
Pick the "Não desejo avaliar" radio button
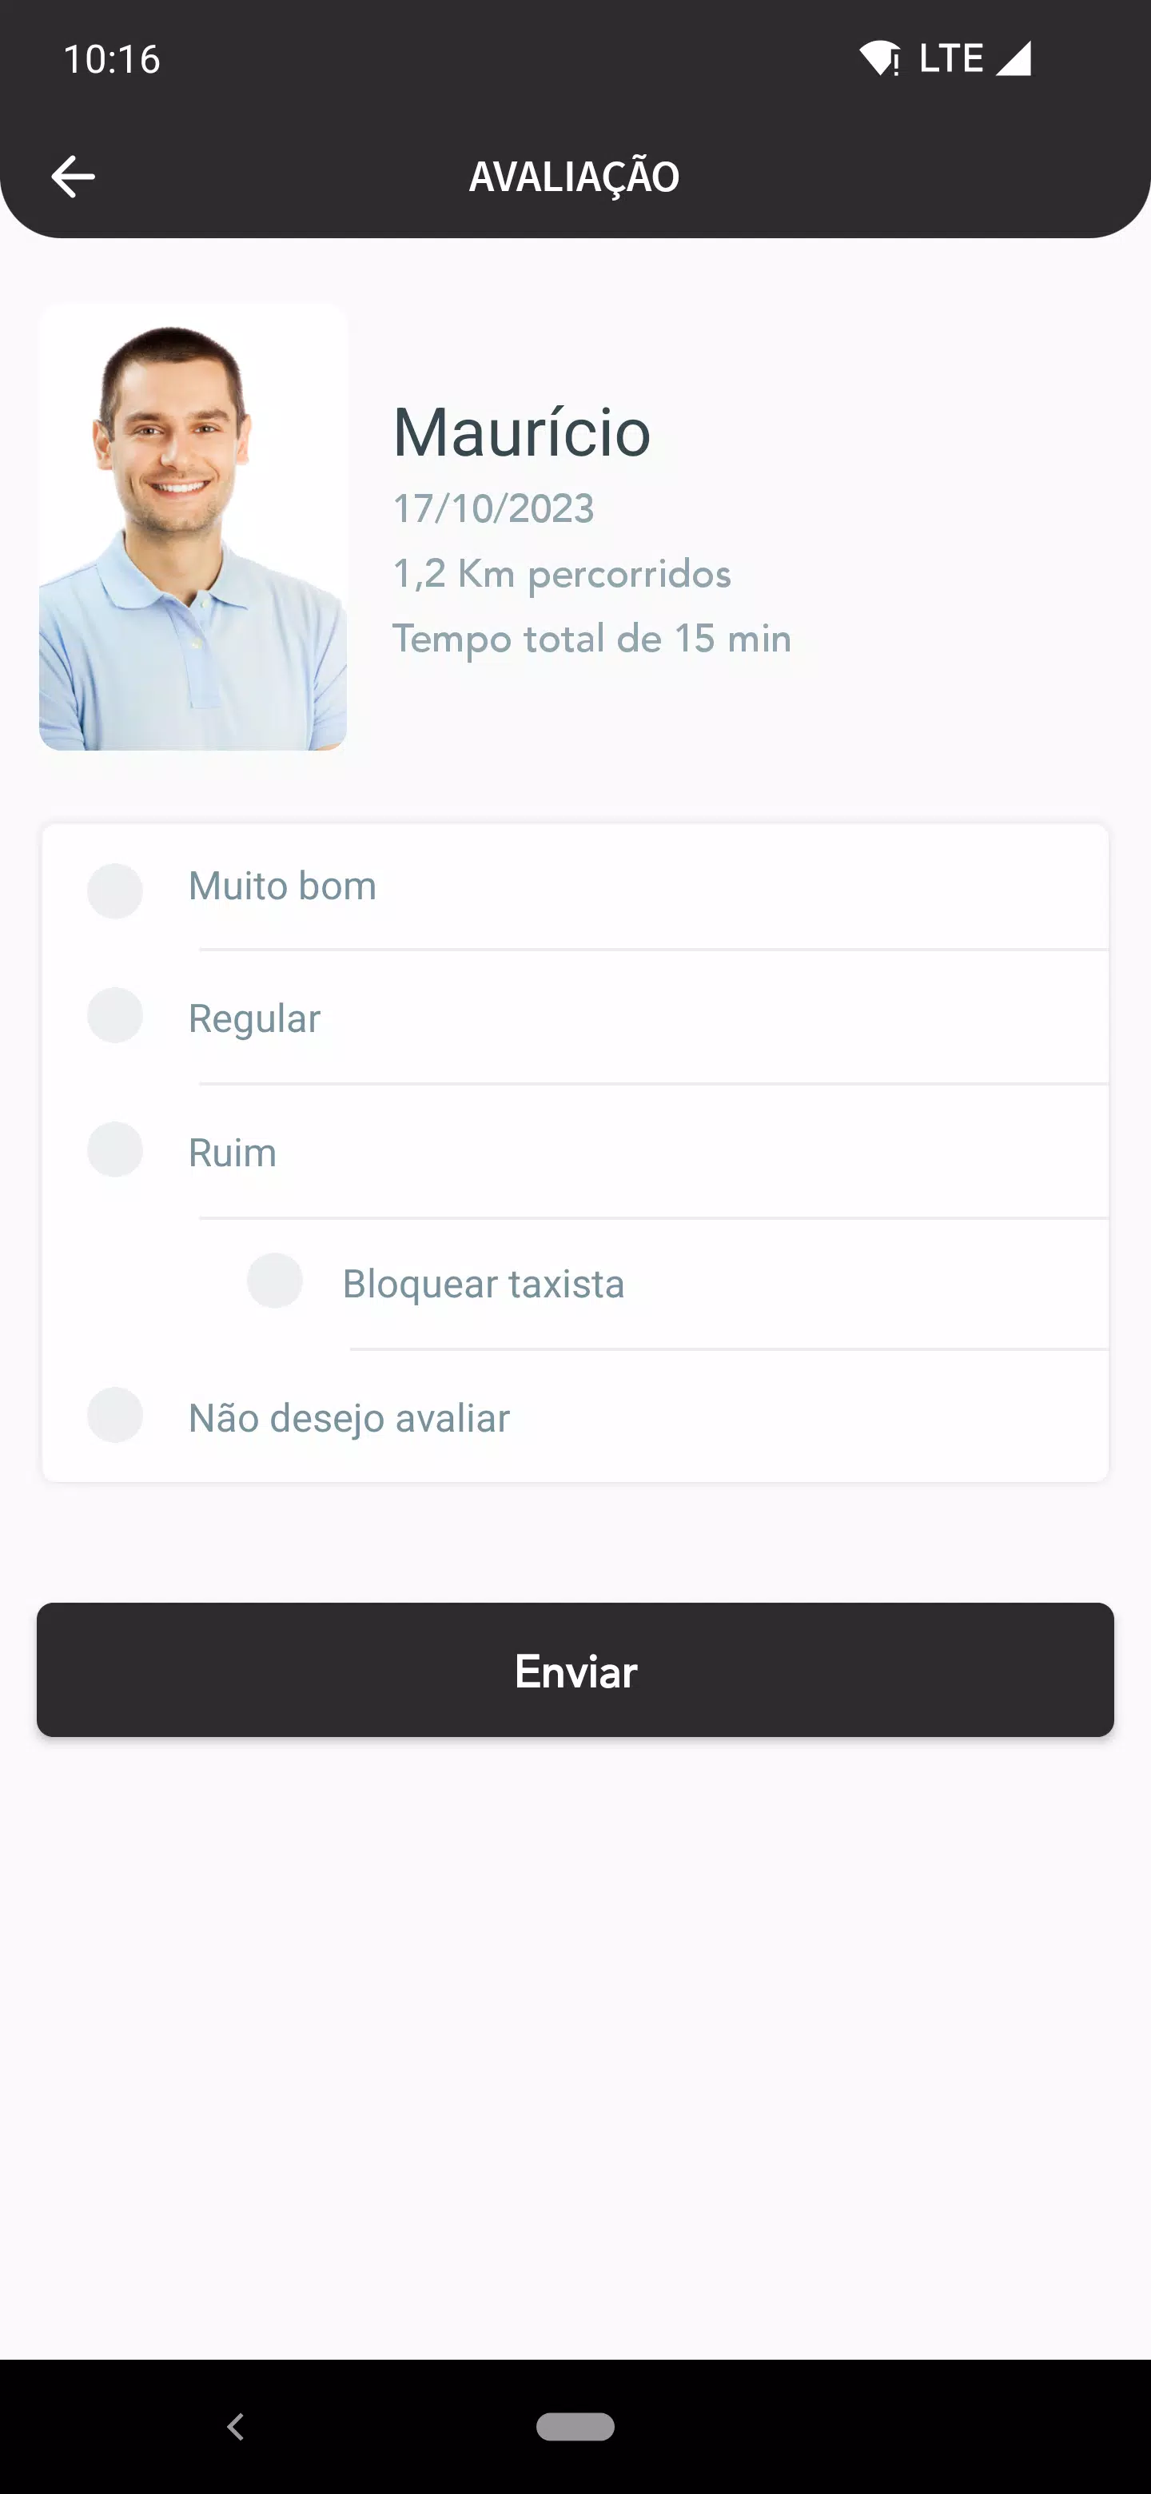115,1416
